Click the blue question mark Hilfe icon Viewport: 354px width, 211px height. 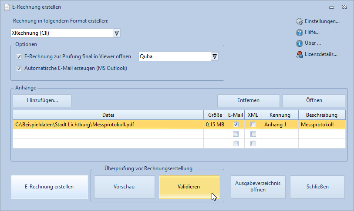click(300, 33)
